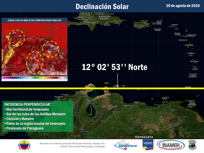Click the date 20 de agosto de 2020
Screen dimensions: 204x153
click(x=183, y=6)
